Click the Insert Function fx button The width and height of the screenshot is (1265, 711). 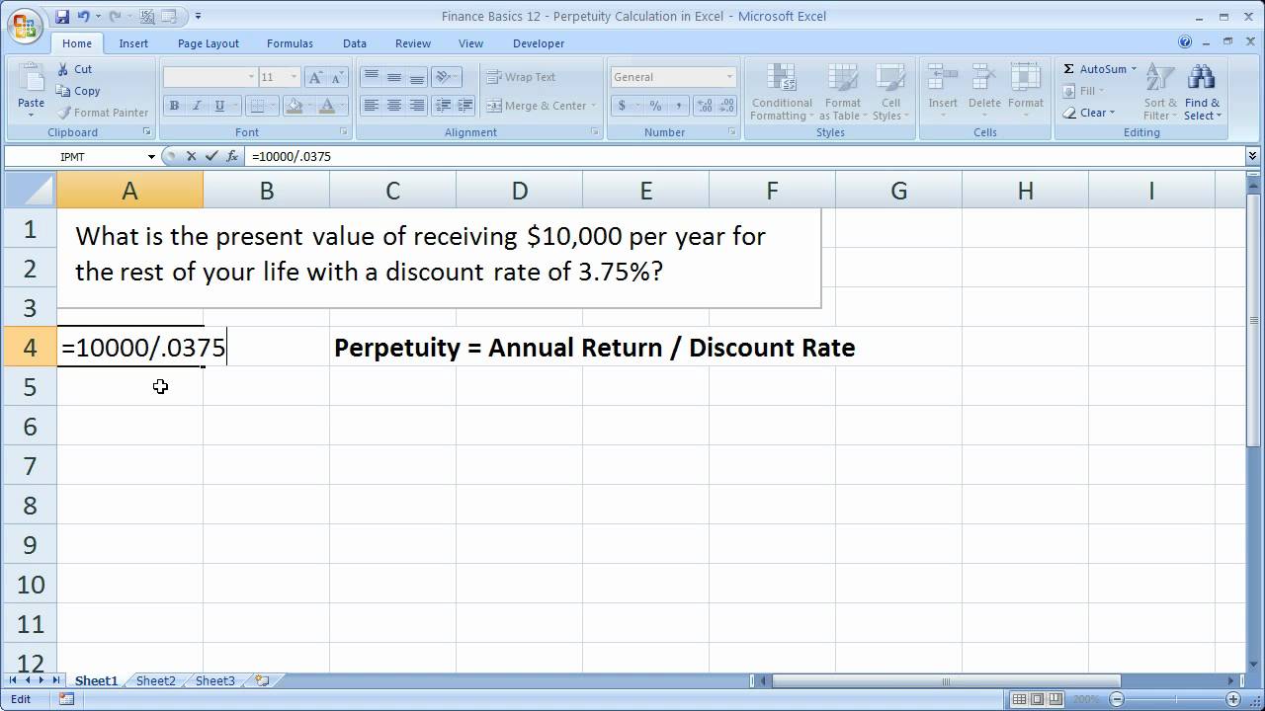point(232,156)
